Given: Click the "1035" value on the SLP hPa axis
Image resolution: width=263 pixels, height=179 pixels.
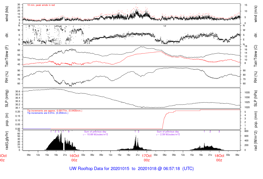Looking at the screenshot, I should [x=247, y=93].
